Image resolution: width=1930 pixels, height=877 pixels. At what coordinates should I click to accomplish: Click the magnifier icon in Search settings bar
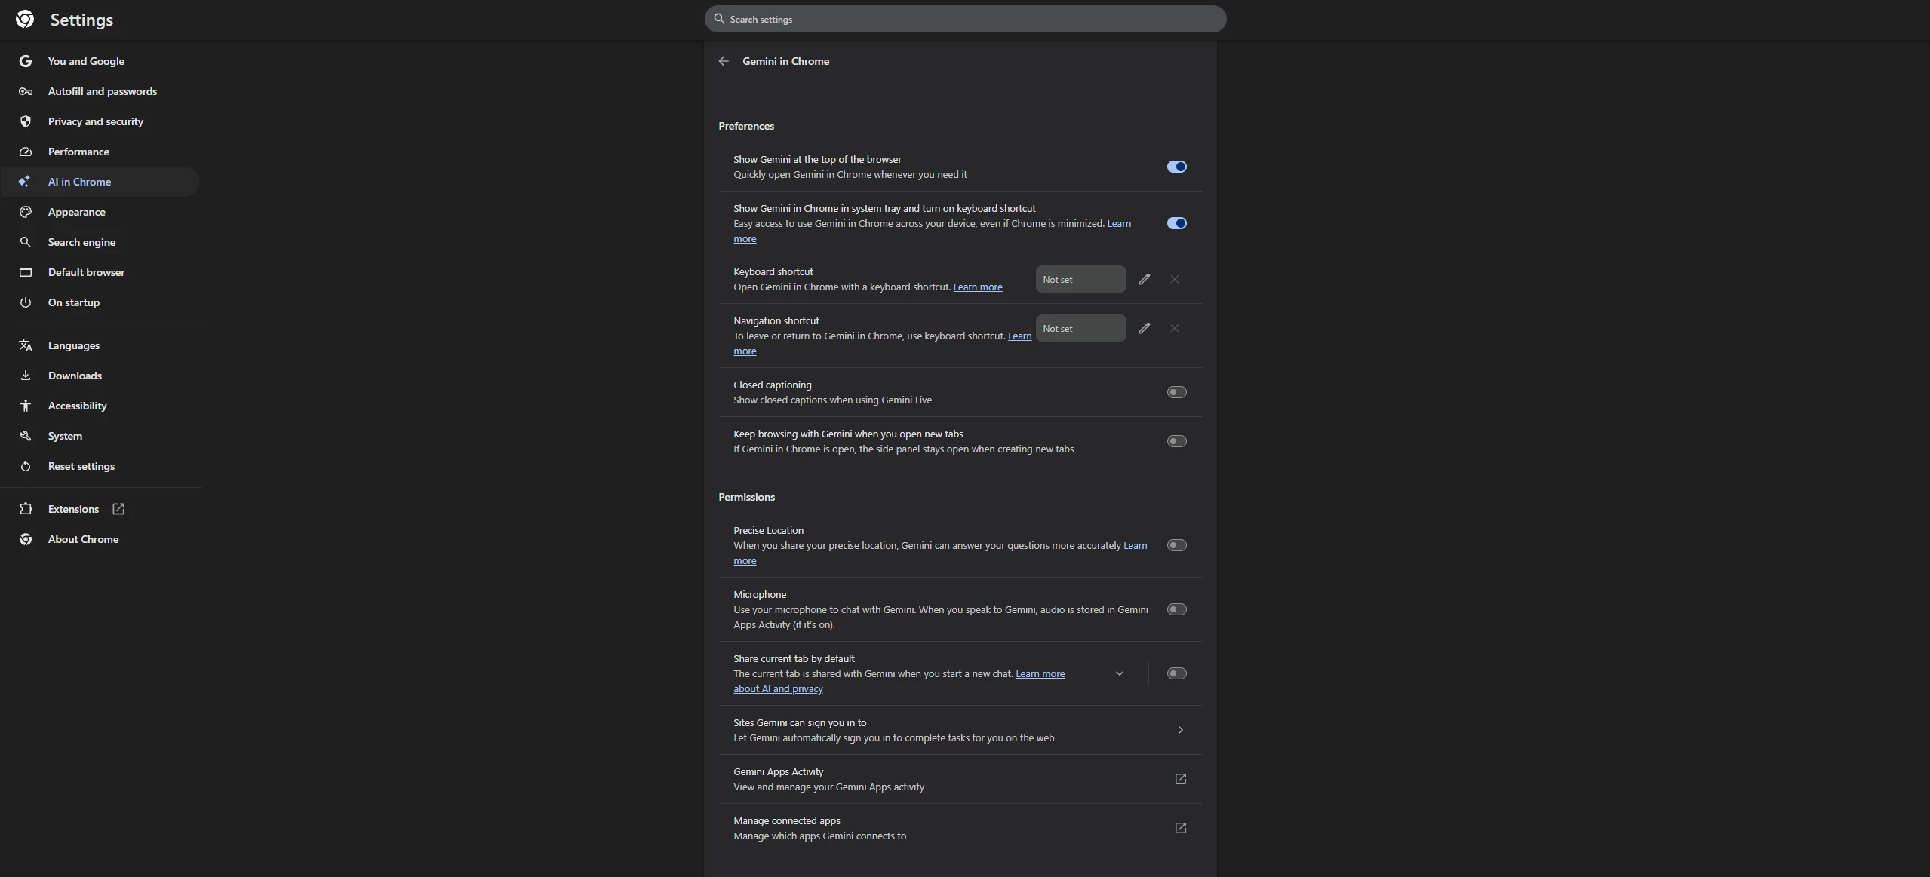click(x=719, y=19)
